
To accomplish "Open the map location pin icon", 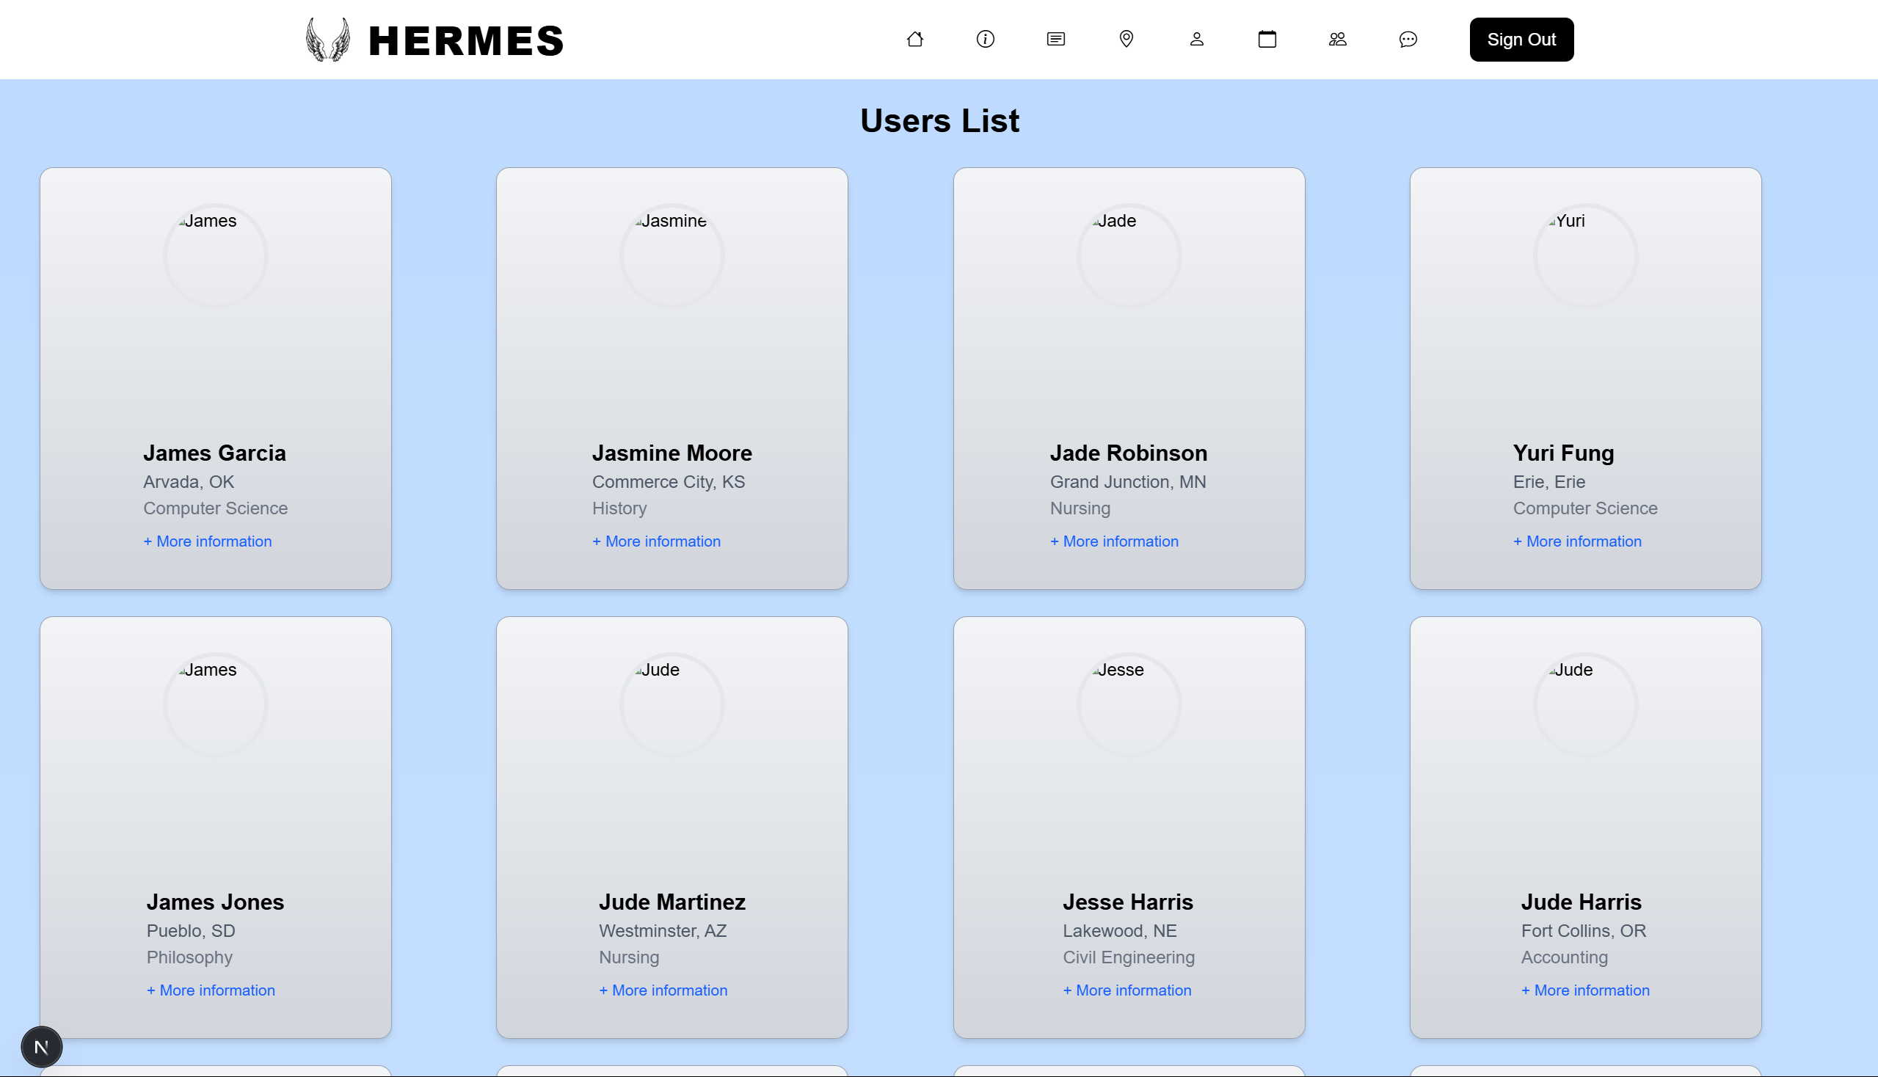I will coord(1126,39).
